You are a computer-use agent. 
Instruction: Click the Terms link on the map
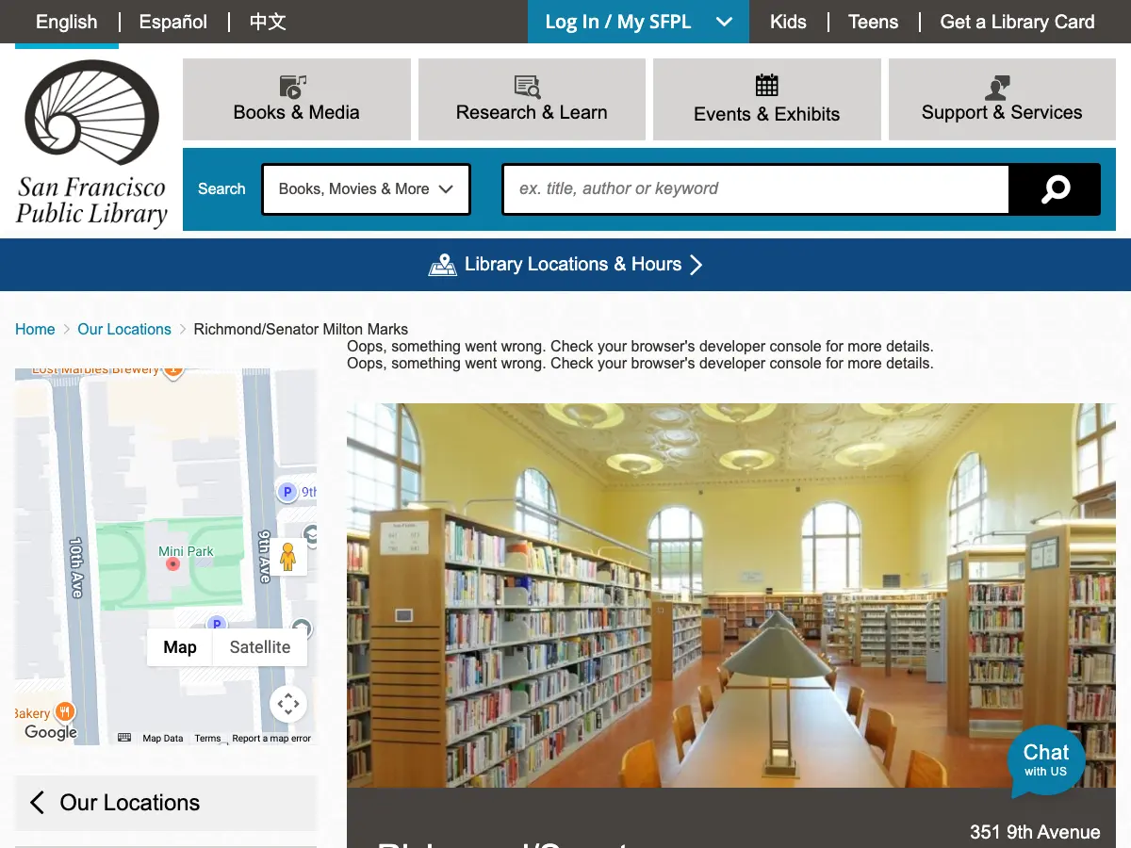tap(207, 738)
